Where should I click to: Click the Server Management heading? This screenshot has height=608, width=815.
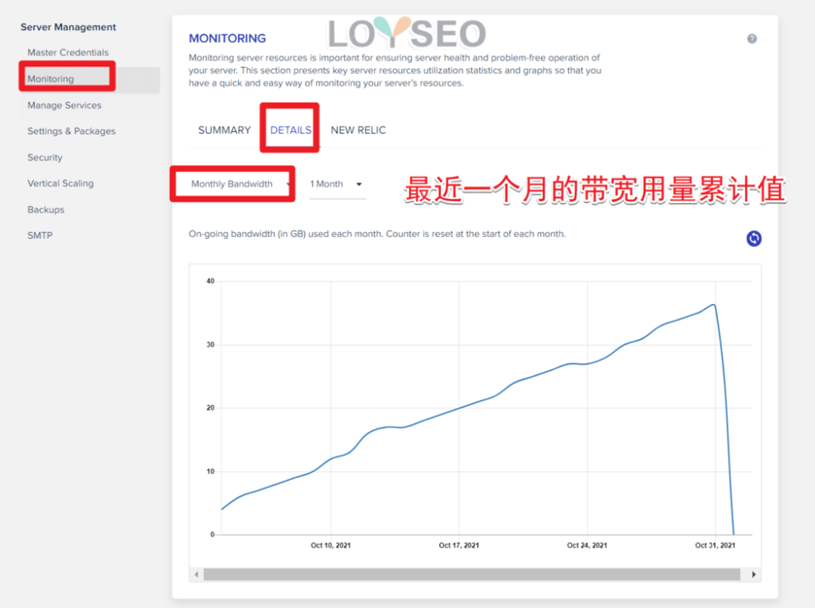tap(68, 27)
